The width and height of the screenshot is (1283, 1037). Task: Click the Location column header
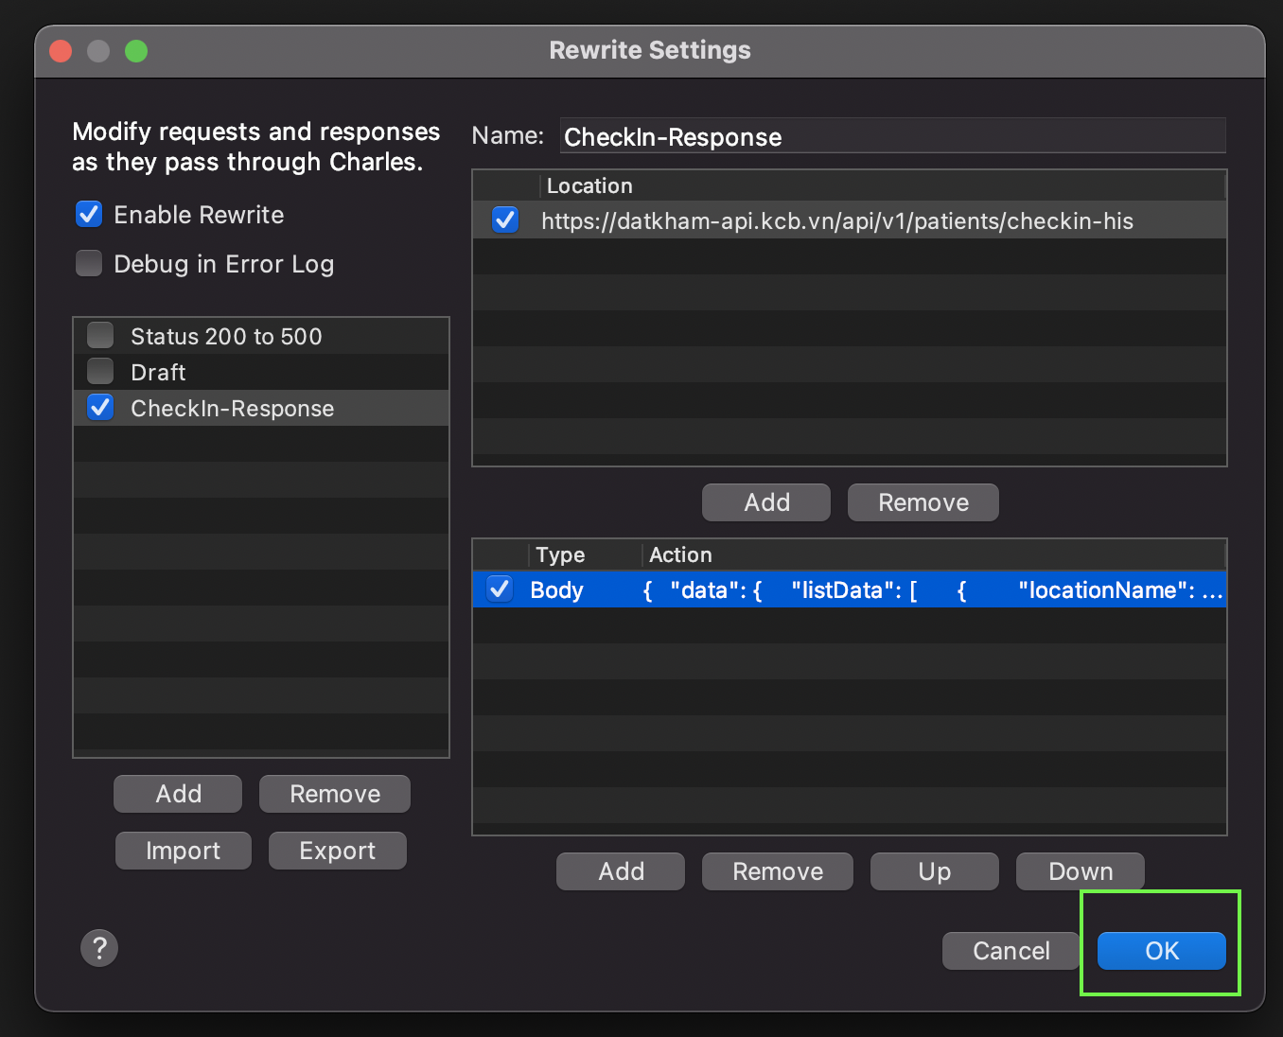click(x=882, y=185)
